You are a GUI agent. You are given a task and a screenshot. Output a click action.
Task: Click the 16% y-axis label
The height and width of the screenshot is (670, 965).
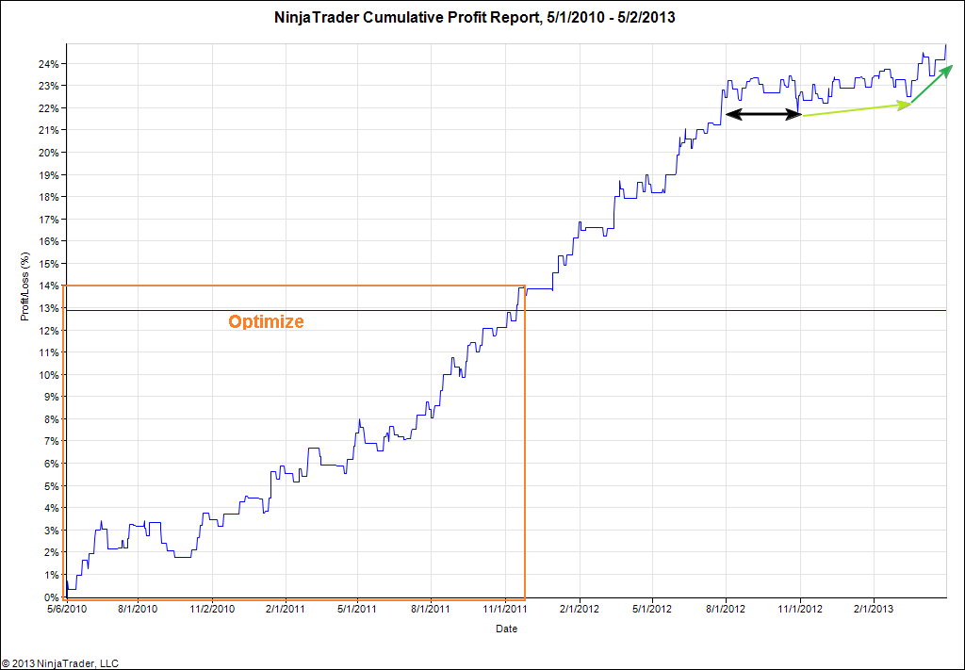pyautogui.click(x=49, y=241)
